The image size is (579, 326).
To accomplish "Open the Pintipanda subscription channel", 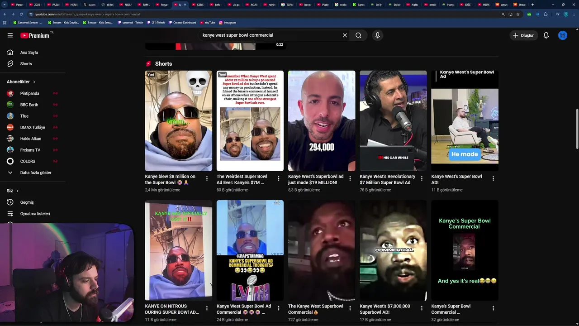I will point(33,93).
